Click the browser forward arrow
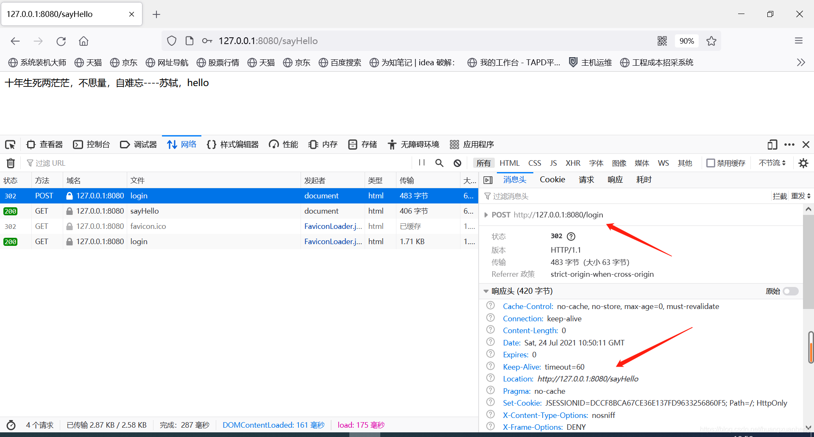The height and width of the screenshot is (437, 814). click(38, 41)
